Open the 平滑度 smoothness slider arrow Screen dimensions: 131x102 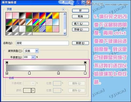(33, 57)
